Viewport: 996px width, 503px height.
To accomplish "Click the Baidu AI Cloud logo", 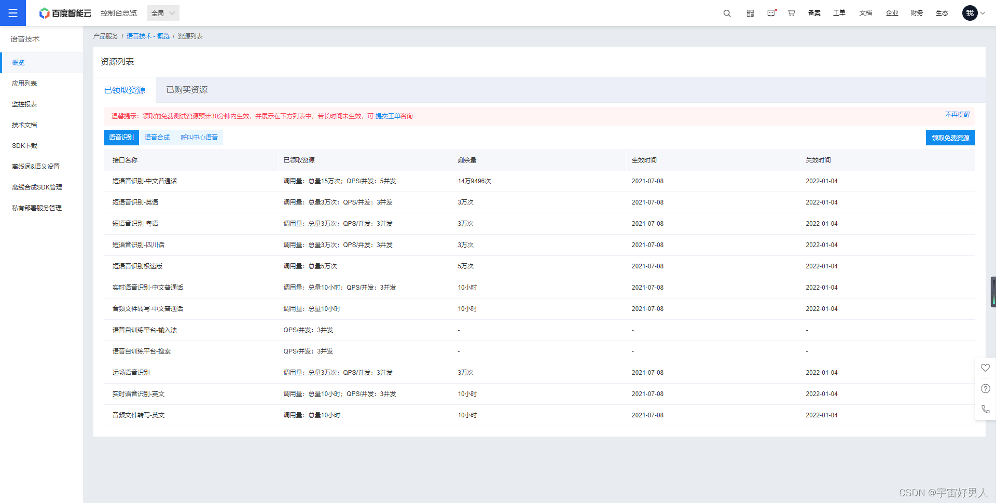I will pos(65,13).
